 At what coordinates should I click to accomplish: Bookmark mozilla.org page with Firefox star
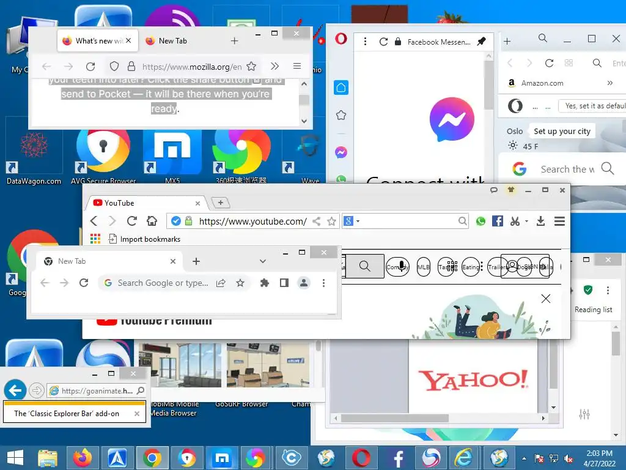click(x=251, y=66)
